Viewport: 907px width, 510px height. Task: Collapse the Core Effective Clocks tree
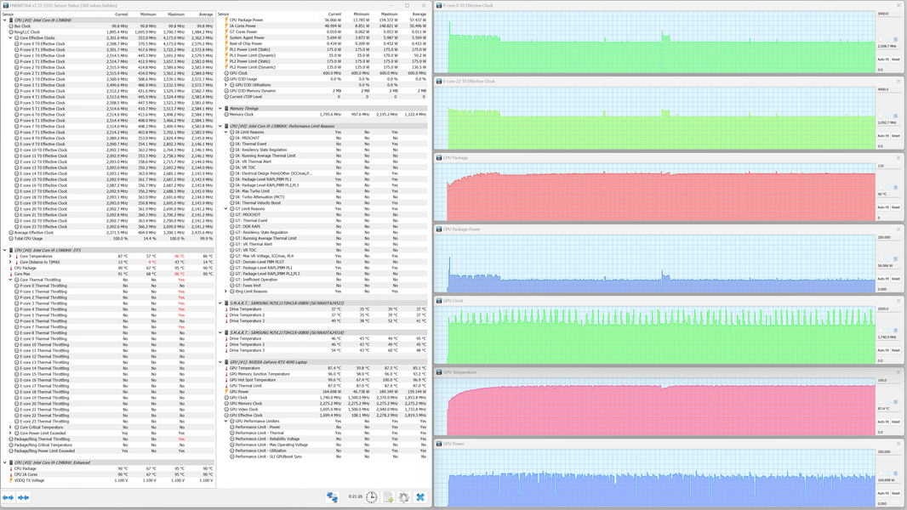[x=10, y=38]
